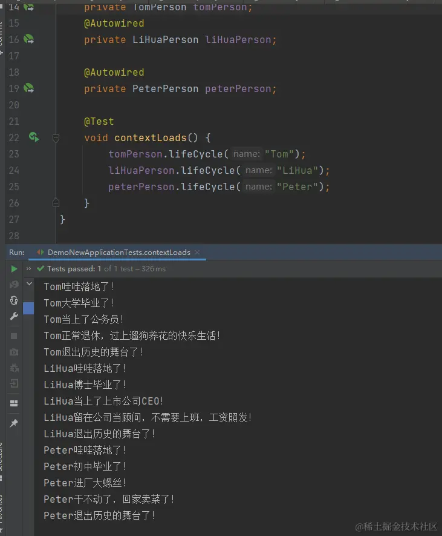Click the run configuration icon on the run tab

coord(41,253)
